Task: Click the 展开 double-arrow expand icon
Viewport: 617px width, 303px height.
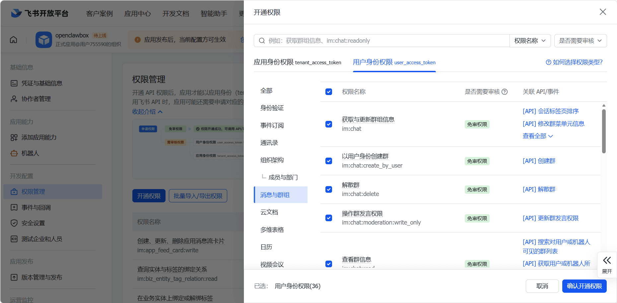Action: pos(607,260)
